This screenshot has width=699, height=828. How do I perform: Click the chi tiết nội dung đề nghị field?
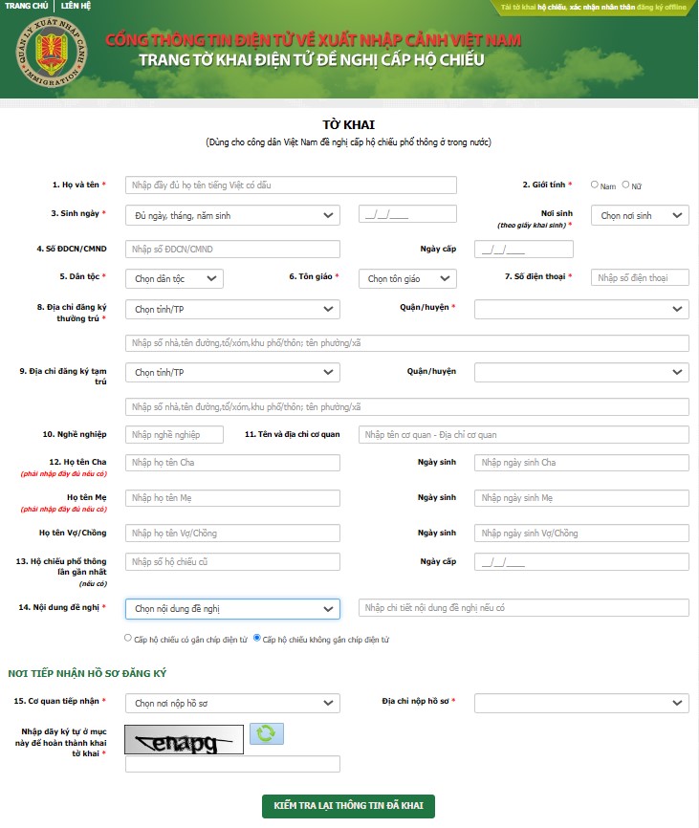click(524, 608)
